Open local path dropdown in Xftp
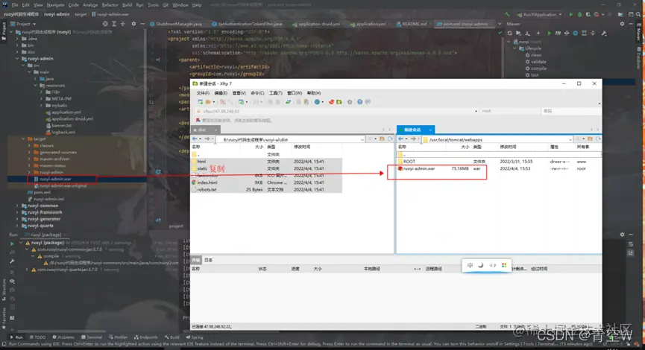The width and height of the screenshot is (645, 350). point(362,140)
